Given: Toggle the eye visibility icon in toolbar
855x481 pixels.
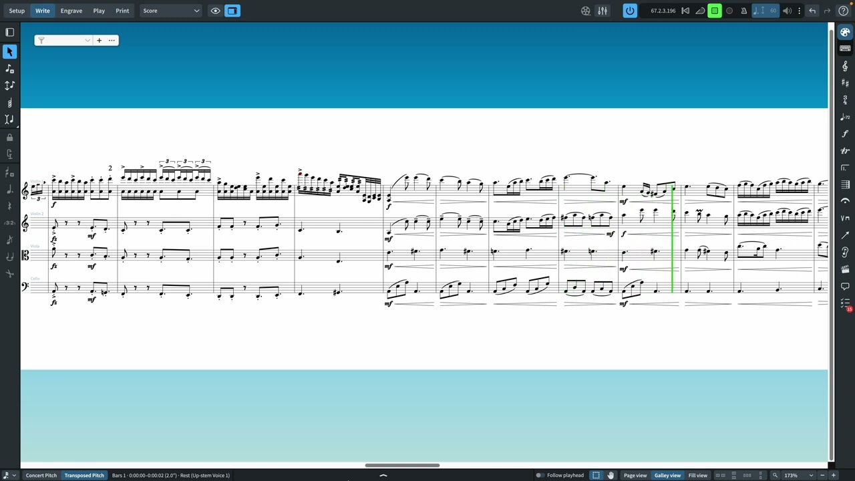Looking at the screenshot, I should pos(215,11).
